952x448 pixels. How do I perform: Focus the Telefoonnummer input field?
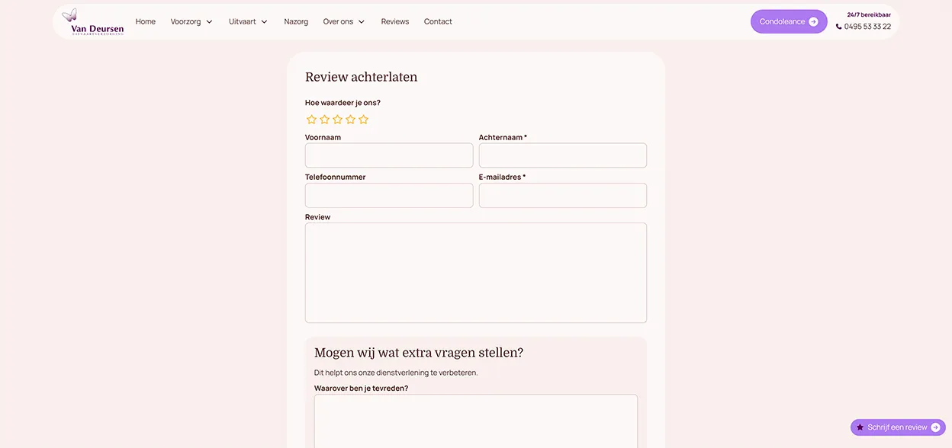point(389,195)
